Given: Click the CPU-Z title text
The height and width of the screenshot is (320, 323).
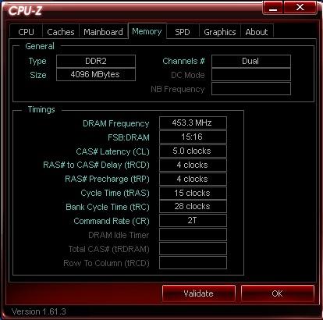Looking at the screenshot, I should pyautogui.click(x=25, y=11).
